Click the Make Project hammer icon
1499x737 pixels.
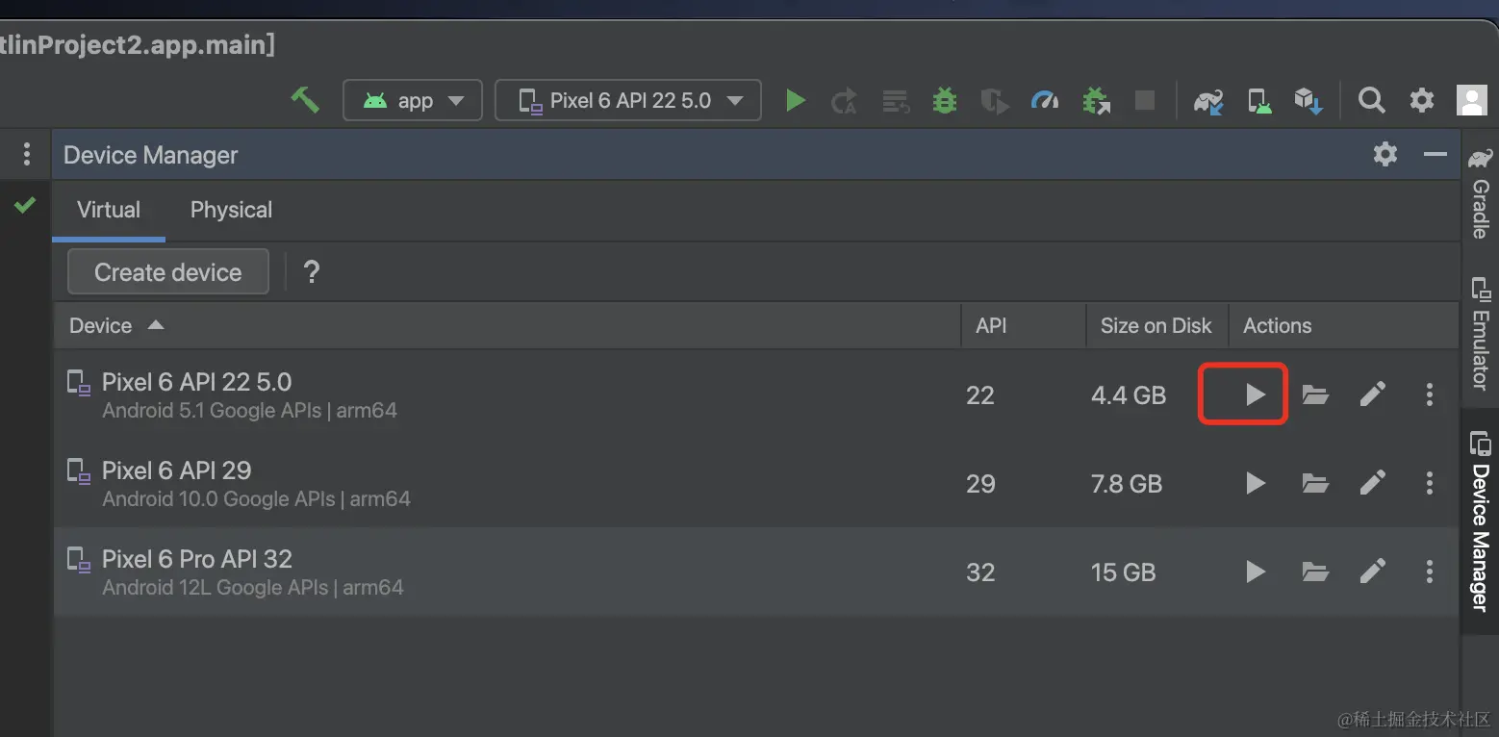click(x=305, y=100)
